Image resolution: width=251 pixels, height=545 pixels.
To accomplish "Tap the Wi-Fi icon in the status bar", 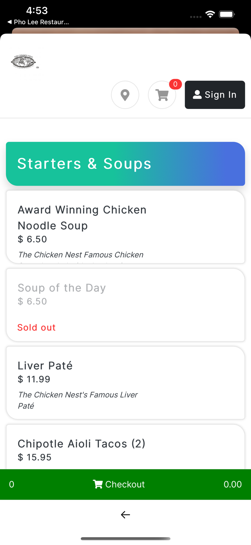I will coord(210,14).
